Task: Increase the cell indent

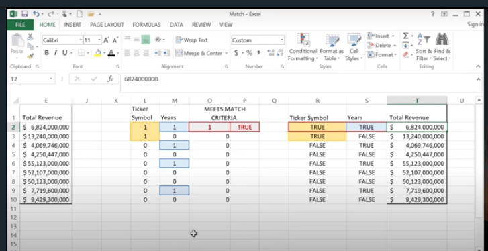Action: pyautogui.click(x=167, y=53)
